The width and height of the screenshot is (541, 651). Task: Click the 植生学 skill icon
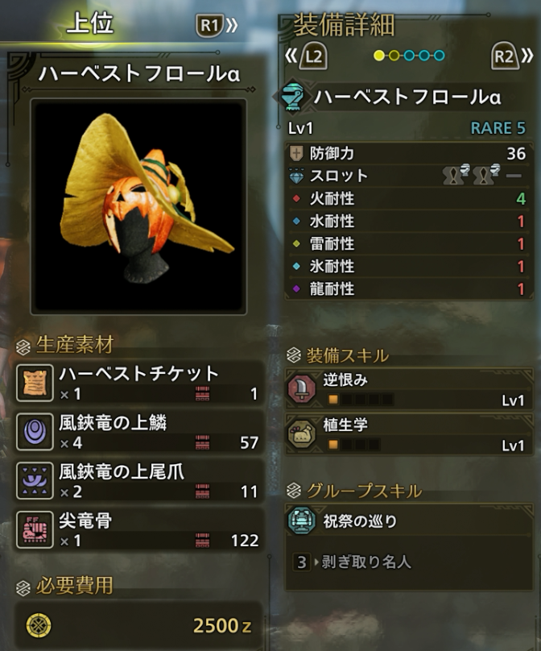(x=302, y=434)
